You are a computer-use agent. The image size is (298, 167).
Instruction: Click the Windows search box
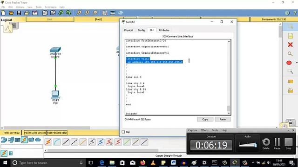pyautogui.click(x=47, y=163)
